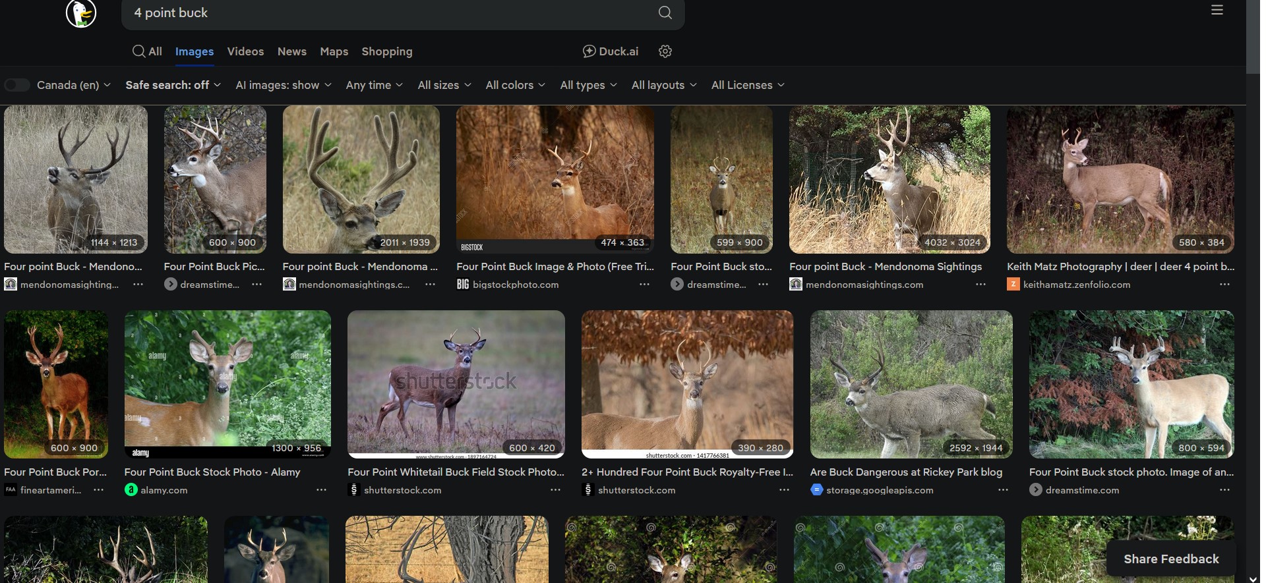The image size is (1266, 583).
Task: Open Four Point Buck Stock Photo - Alamy link
Action: [212, 472]
